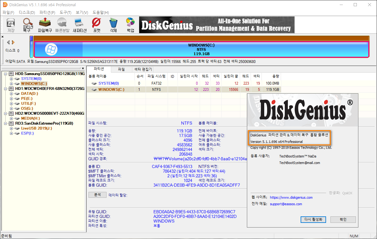Open 파티션 복구 partition recovery tool
This screenshot has height=239, width=377.
tap(28, 25)
